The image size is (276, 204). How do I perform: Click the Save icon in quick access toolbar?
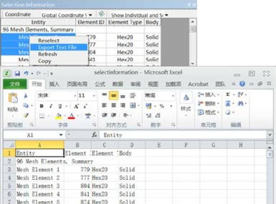pyautogui.click(x=17, y=73)
